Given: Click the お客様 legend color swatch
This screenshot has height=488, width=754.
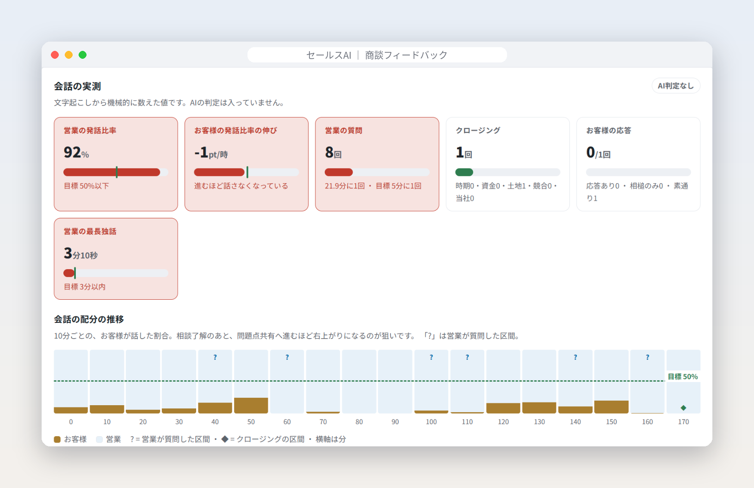Looking at the screenshot, I should pyautogui.click(x=57, y=439).
